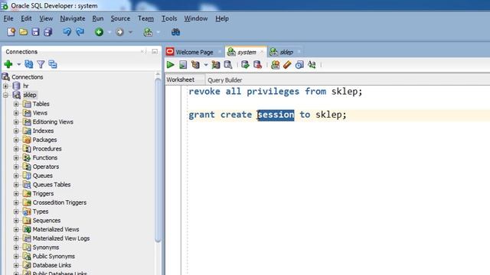Close the system worksheet tab
Image resolution: width=490 pixels, height=275 pixels.
[x=262, y=52]
